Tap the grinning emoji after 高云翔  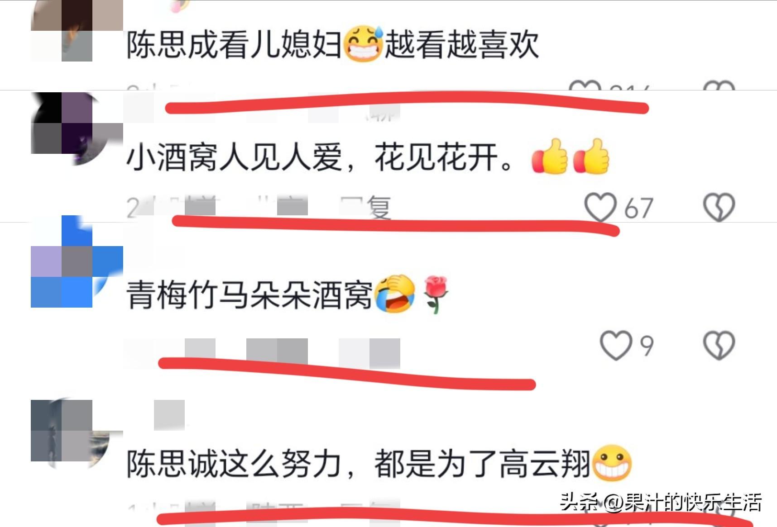612,463
